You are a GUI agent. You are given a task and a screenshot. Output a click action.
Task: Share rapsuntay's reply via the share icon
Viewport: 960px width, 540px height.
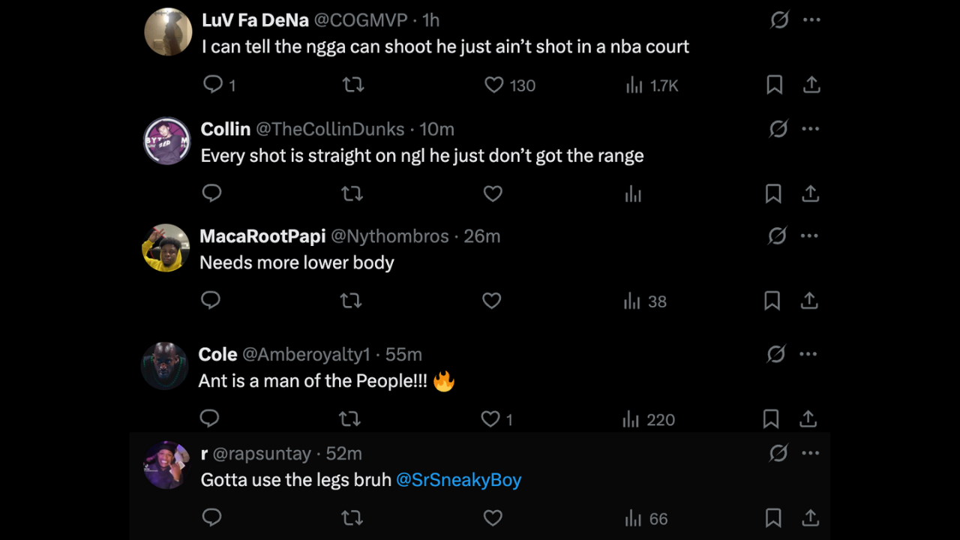811,517
